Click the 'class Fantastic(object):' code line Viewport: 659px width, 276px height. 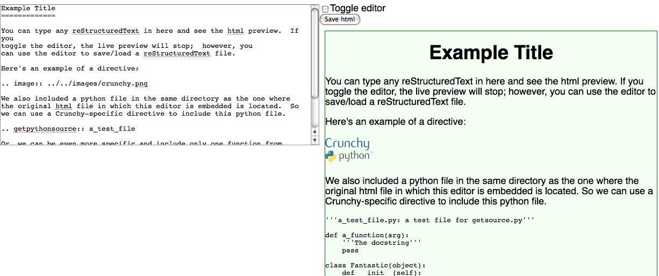pyautogui.click(x=375, y=265)
